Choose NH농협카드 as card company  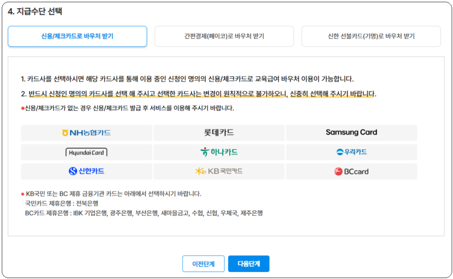86,133
